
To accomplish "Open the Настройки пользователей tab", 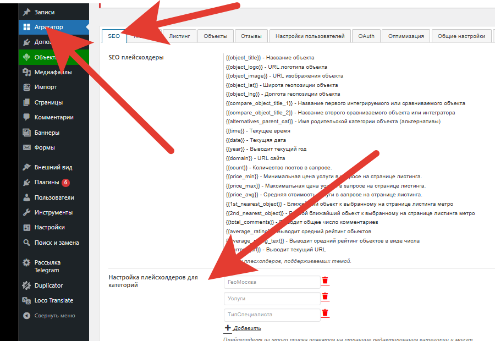I will pyautogui.click(x=310, y=36).
